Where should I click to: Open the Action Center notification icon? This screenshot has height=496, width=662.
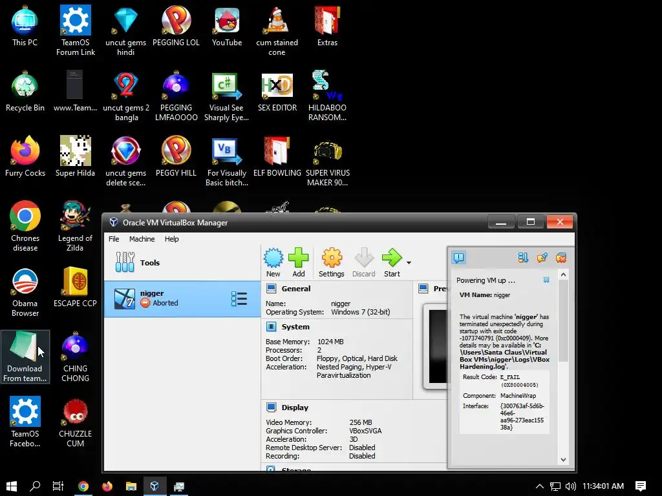tap(641, 486)
